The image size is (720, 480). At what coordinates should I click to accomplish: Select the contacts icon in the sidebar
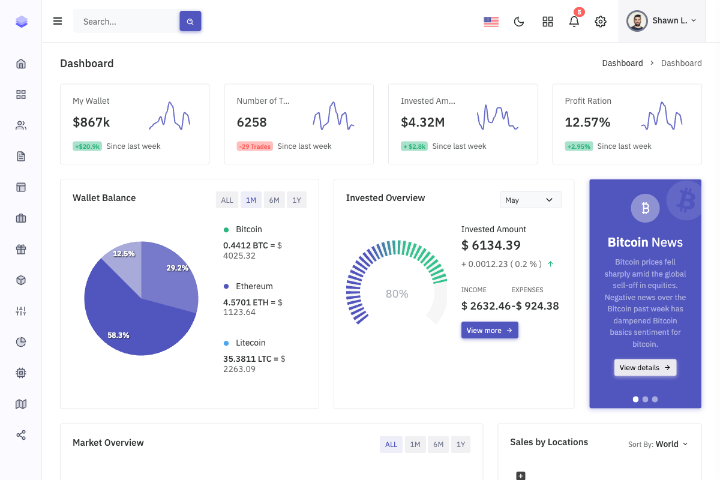[x=21, y=125]
